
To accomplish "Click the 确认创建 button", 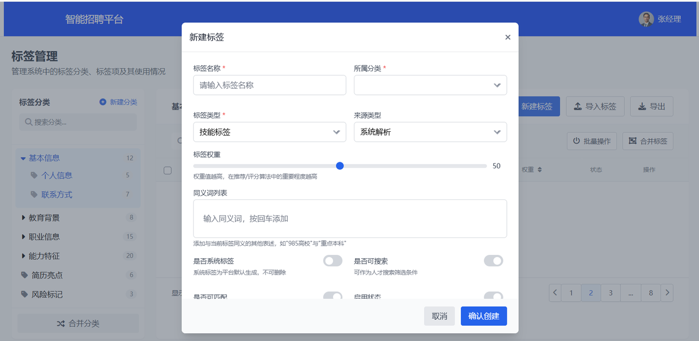I will [x=484, y=316].
